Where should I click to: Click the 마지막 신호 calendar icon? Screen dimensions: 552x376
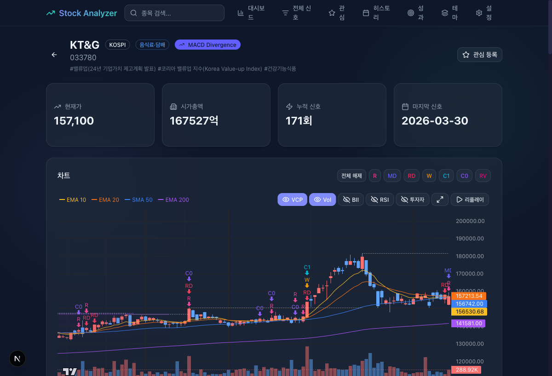(x=405, y=107)
